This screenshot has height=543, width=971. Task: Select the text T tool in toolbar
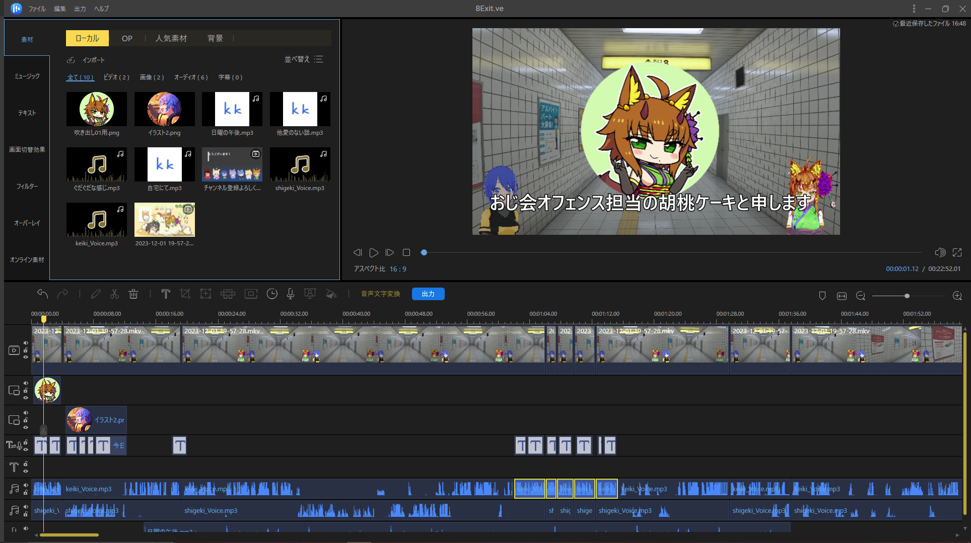pyautogui.click(x=166, y=294)
